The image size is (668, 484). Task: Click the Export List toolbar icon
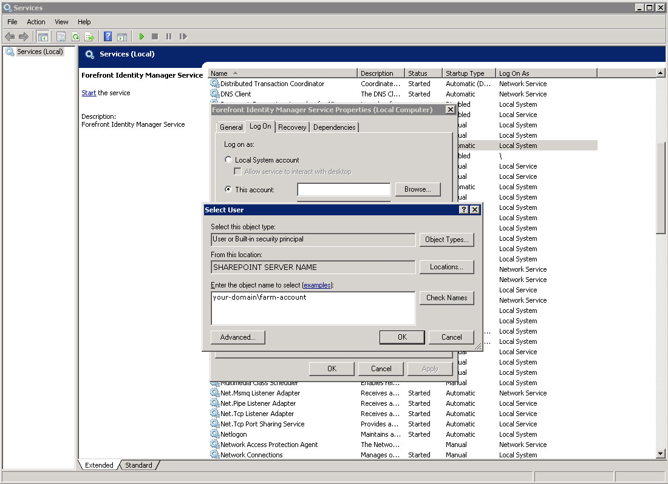pyautogui.click(x=89, y=36)
